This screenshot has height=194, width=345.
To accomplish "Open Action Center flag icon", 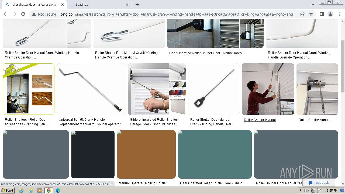I will click(319, 190).
